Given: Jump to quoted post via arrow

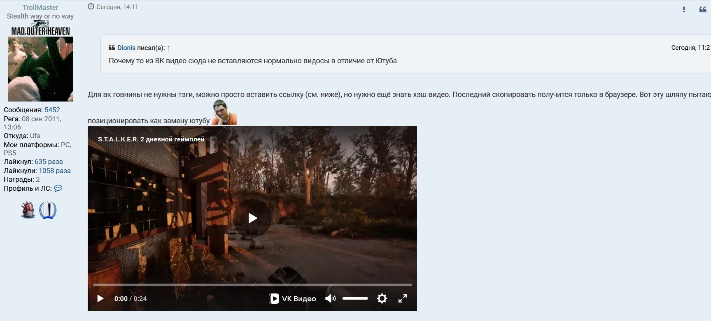Looking at the screenshot, I should (x=168, y=48).
